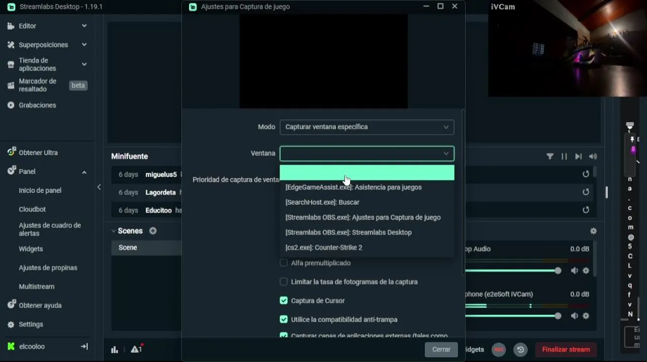This screenshot has height=362, width=647.
Task: Toggle Capturar capas de aplicaciones externas
Action: click(x=284, y=335)
